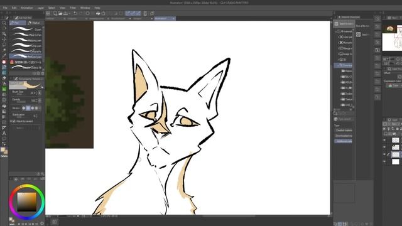Viewport: 402px width, 226px height.
Task: Filter by Additional materials type
Action: pyautogui.click(x=344, y=141)
